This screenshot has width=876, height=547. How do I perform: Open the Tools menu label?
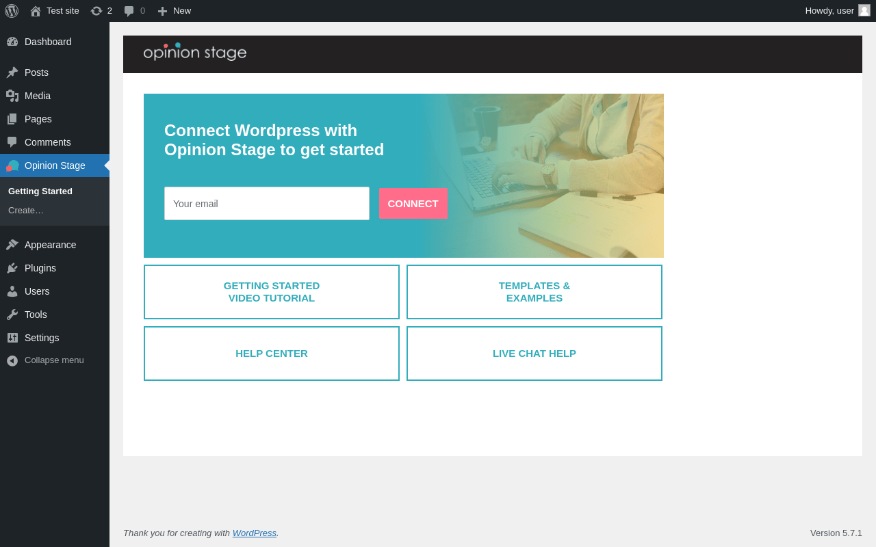[36, 315]
